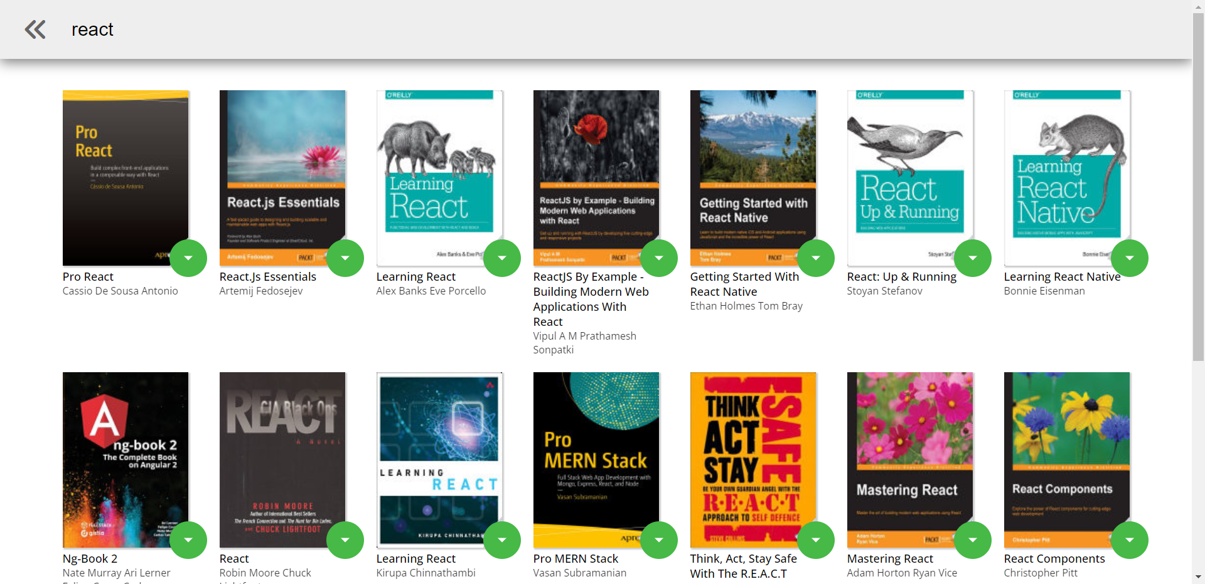Select the Think Act Stay Safe cover
The image size is (1205, 584).
tap(753, 460)
